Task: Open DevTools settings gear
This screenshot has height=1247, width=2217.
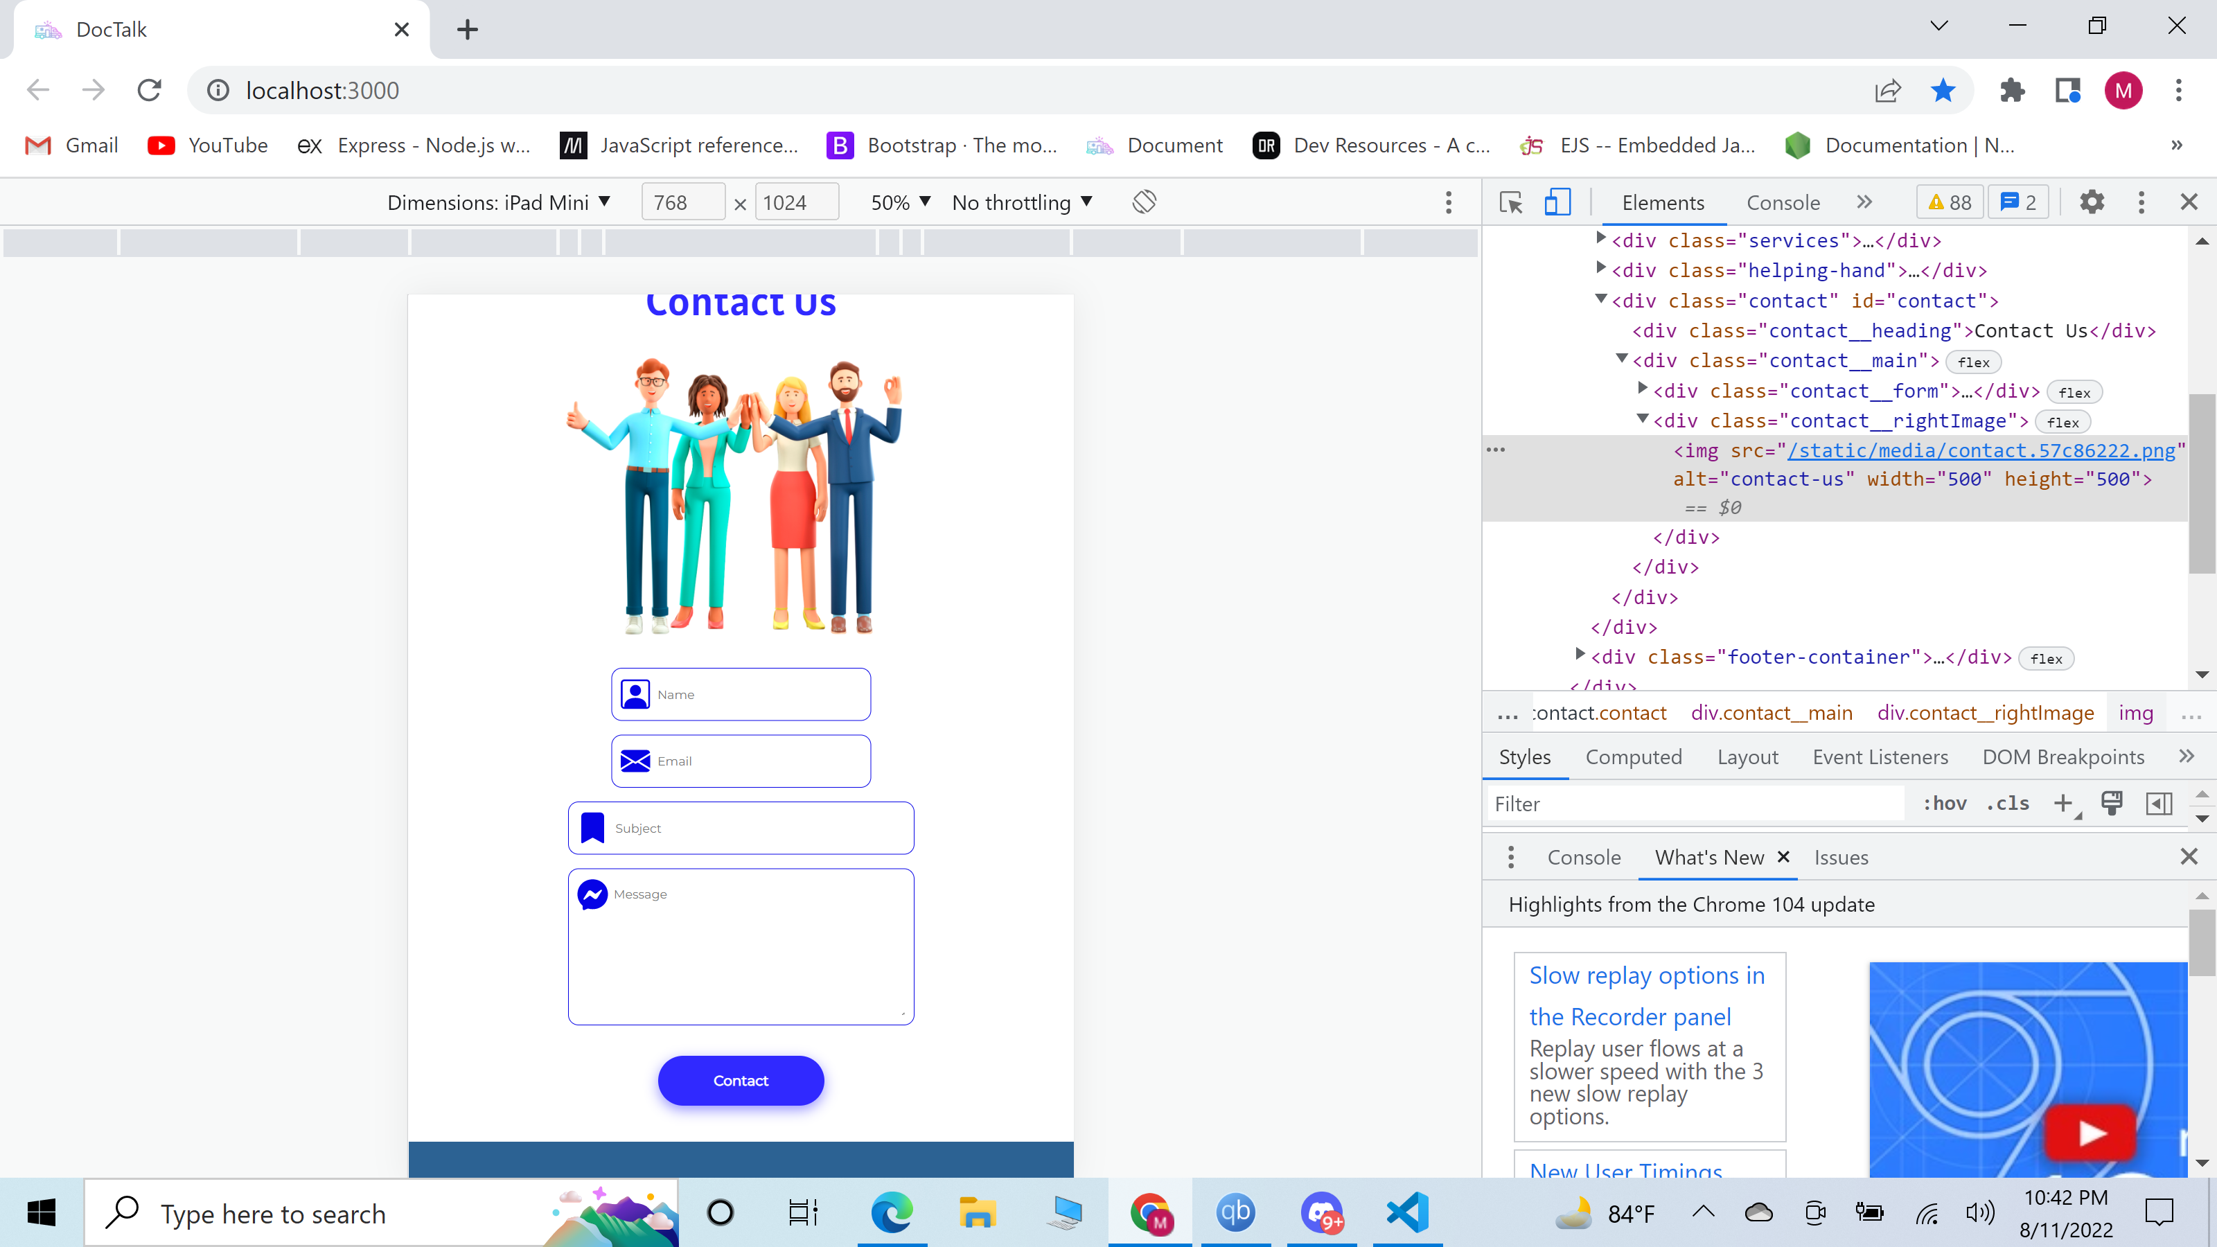Action: tap(2092, 202)
